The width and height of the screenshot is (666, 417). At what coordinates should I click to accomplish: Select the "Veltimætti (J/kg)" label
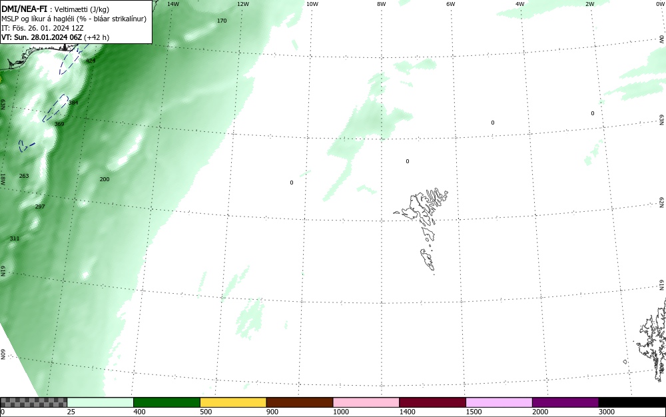pos(81,9)
